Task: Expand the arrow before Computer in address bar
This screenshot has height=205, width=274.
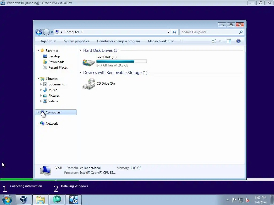Action: click(61, 32)
